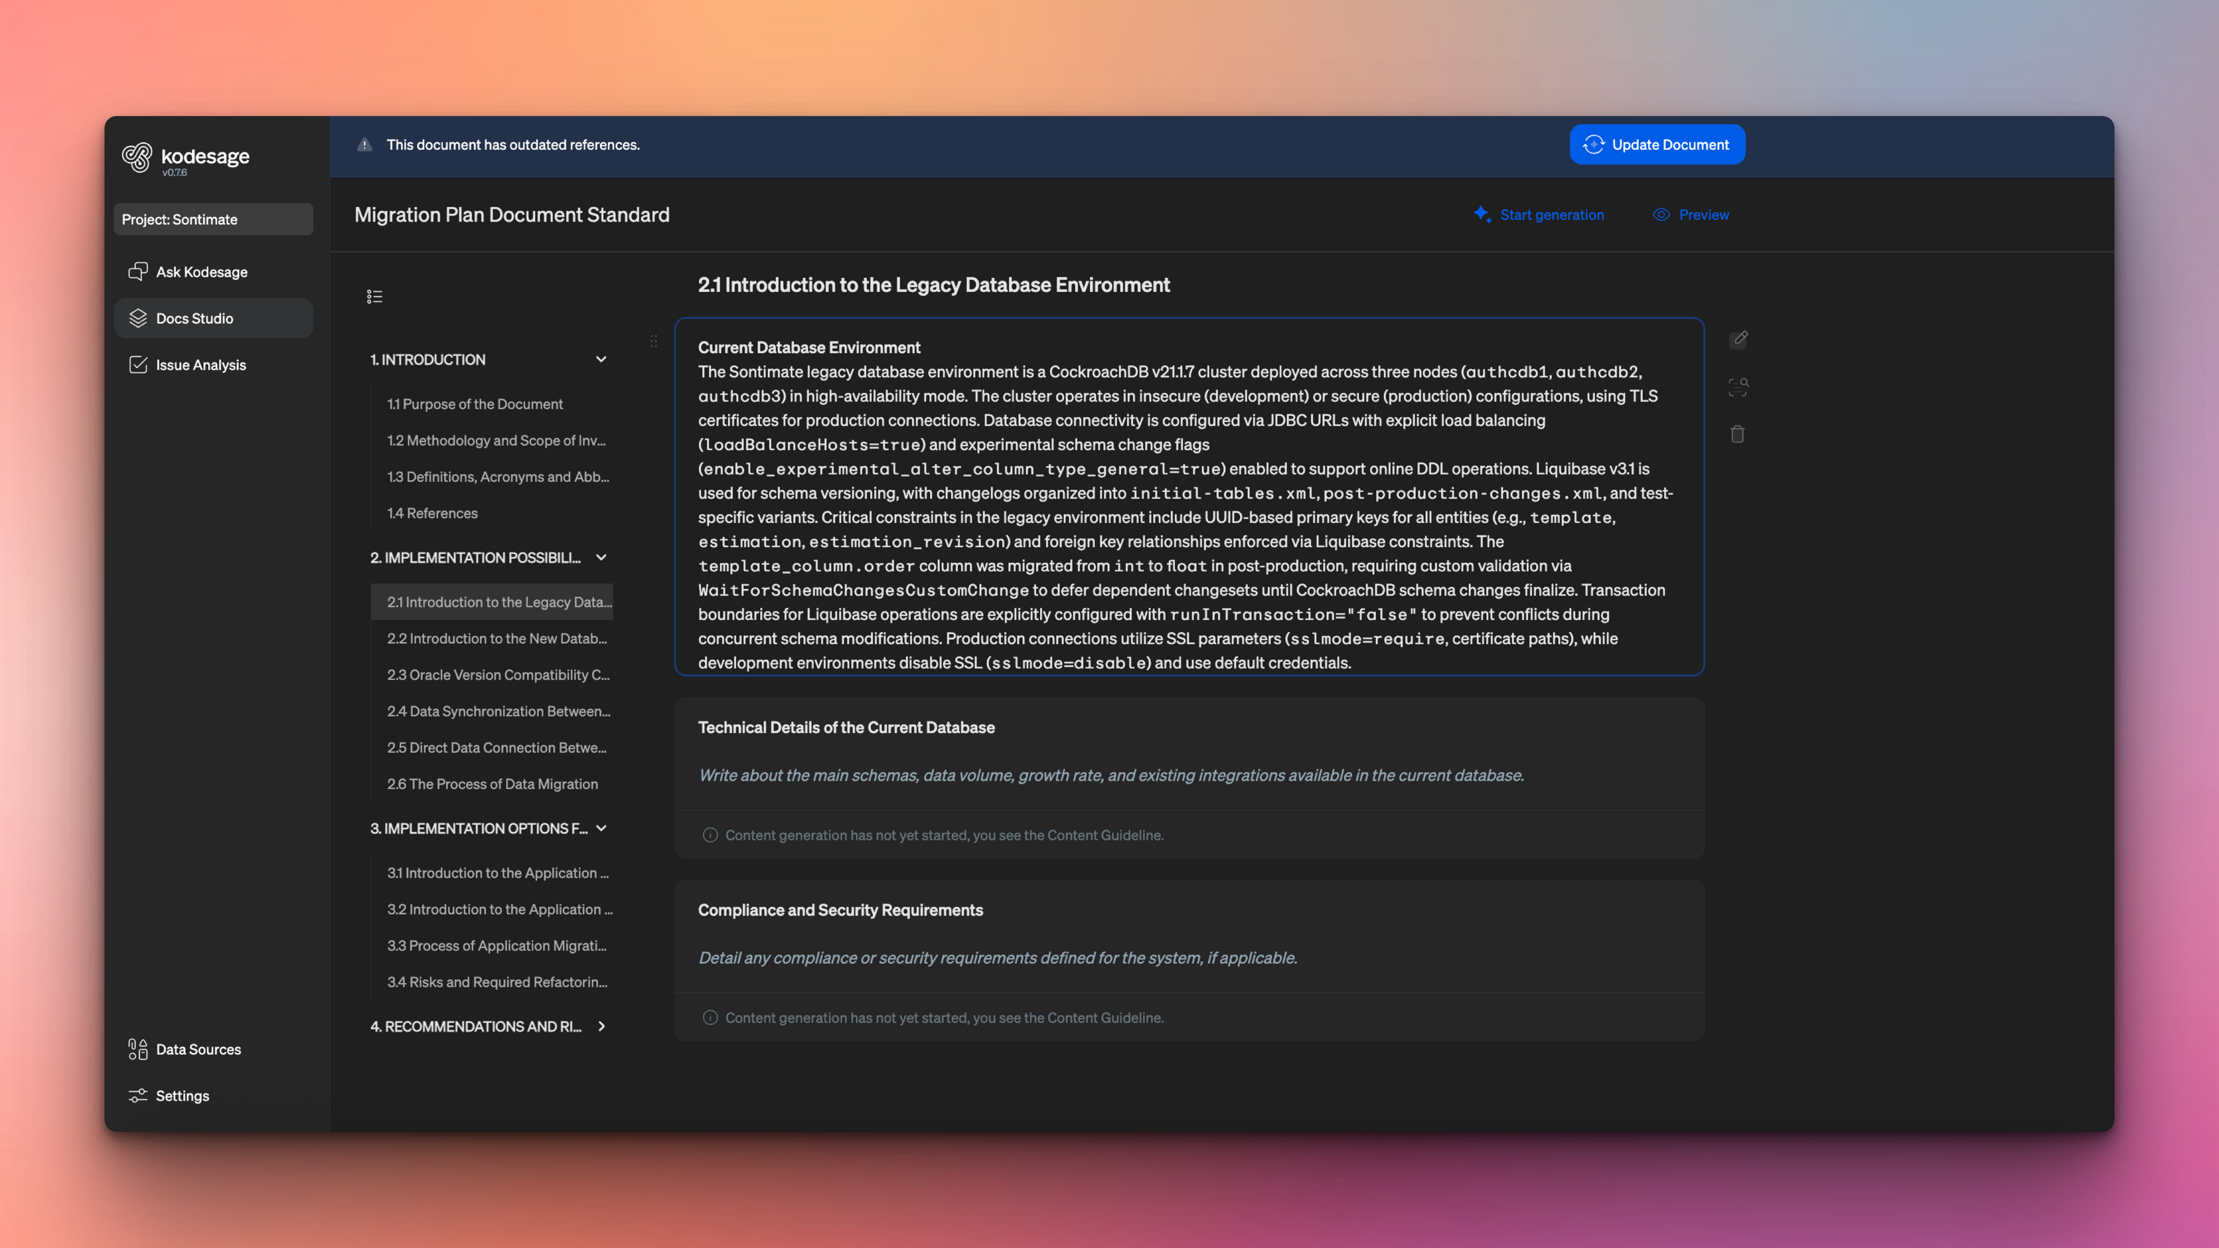Screen dimensions: 2219x1248
Task: Collapse the 2. IMPLEMENTATION POSSIBILITIES section
Action: (600, 557)
